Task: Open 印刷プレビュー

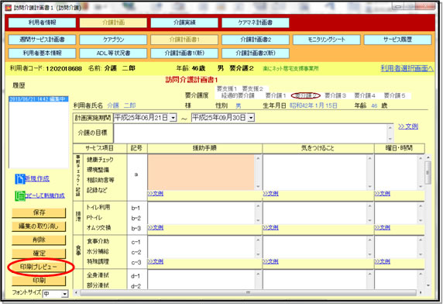Action: coord(39,267)
